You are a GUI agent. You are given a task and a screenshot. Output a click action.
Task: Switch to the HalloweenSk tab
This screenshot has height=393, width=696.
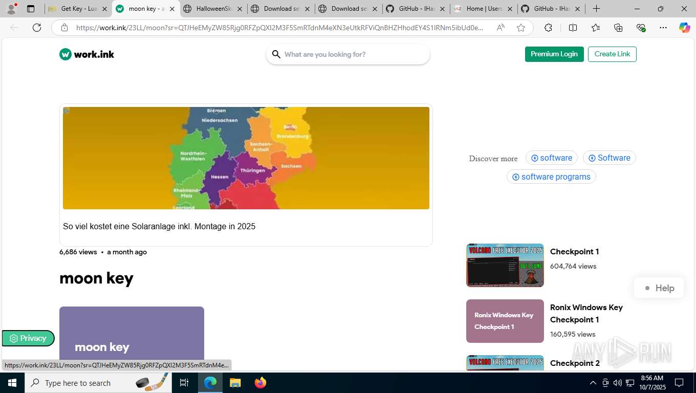[213, 9]
